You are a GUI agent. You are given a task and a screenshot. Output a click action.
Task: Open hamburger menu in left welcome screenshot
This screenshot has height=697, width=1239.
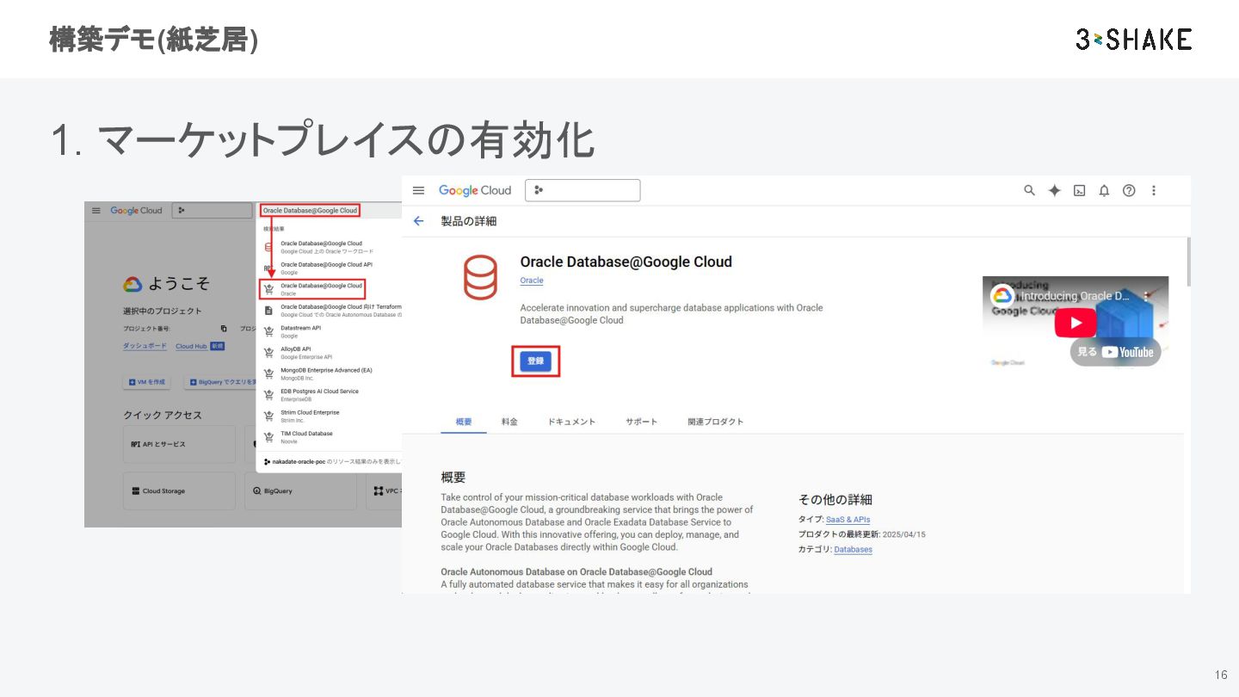point(96,210)
